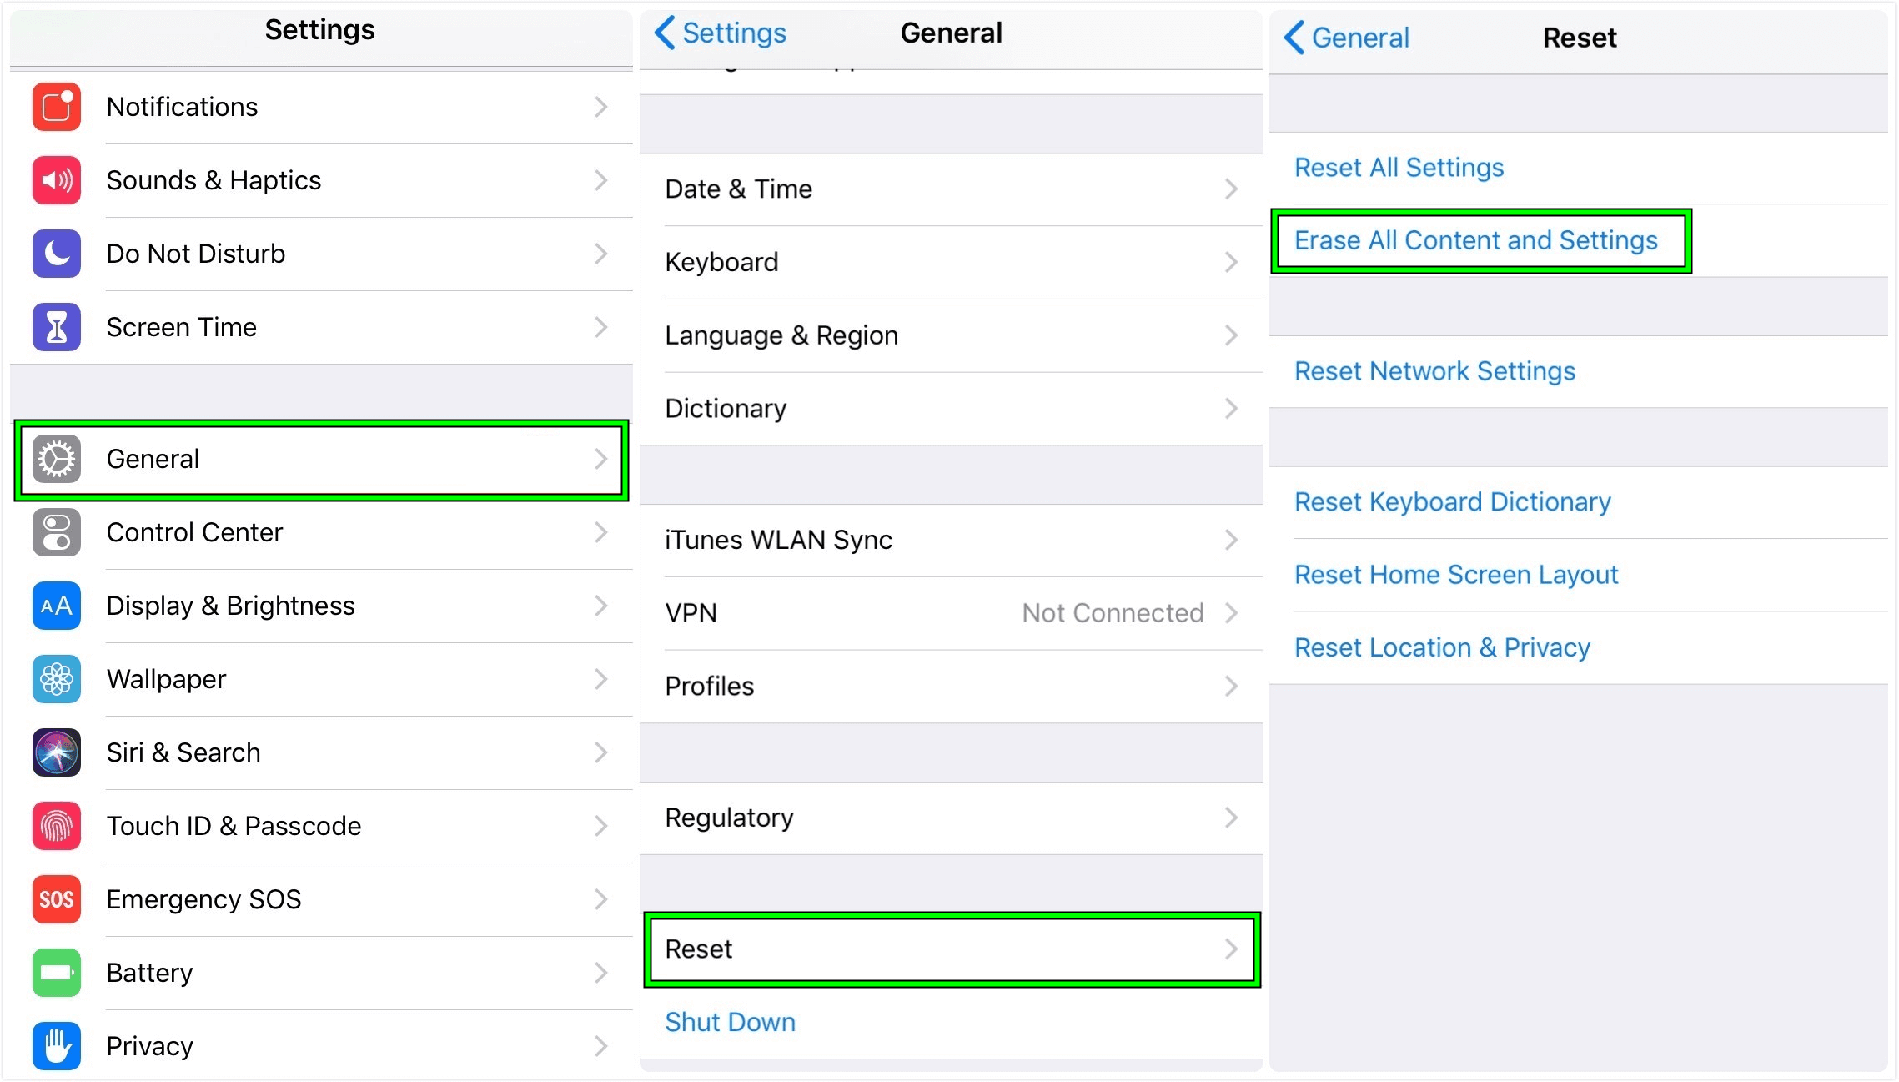Click the Emergency SOS icon

tap(55, 899)
